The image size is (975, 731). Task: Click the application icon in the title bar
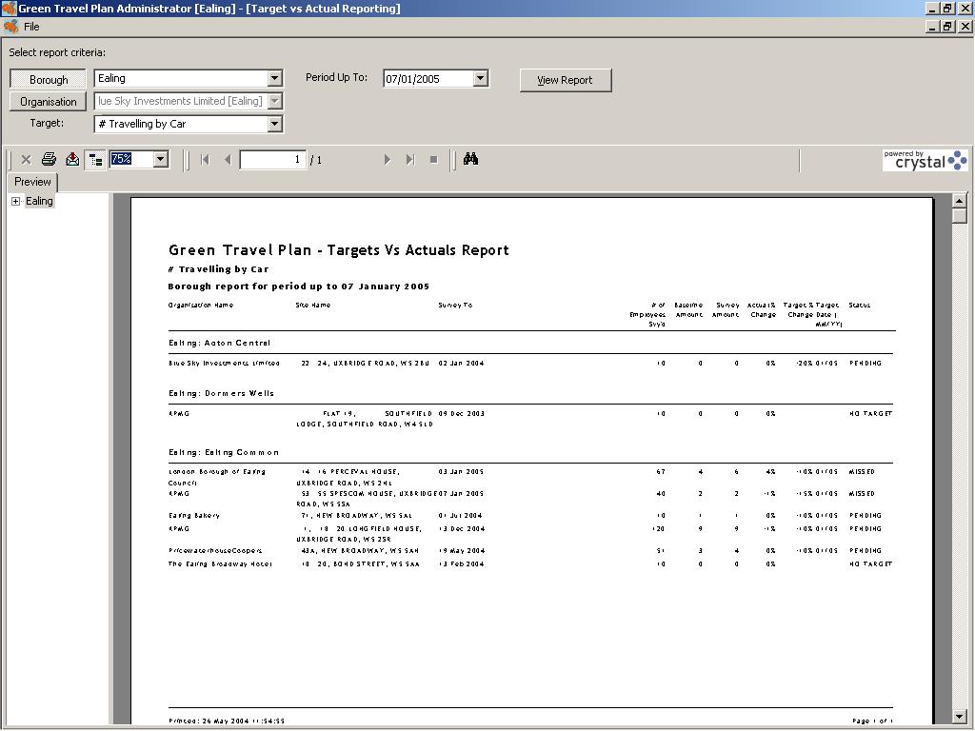[x=9, y=8]
